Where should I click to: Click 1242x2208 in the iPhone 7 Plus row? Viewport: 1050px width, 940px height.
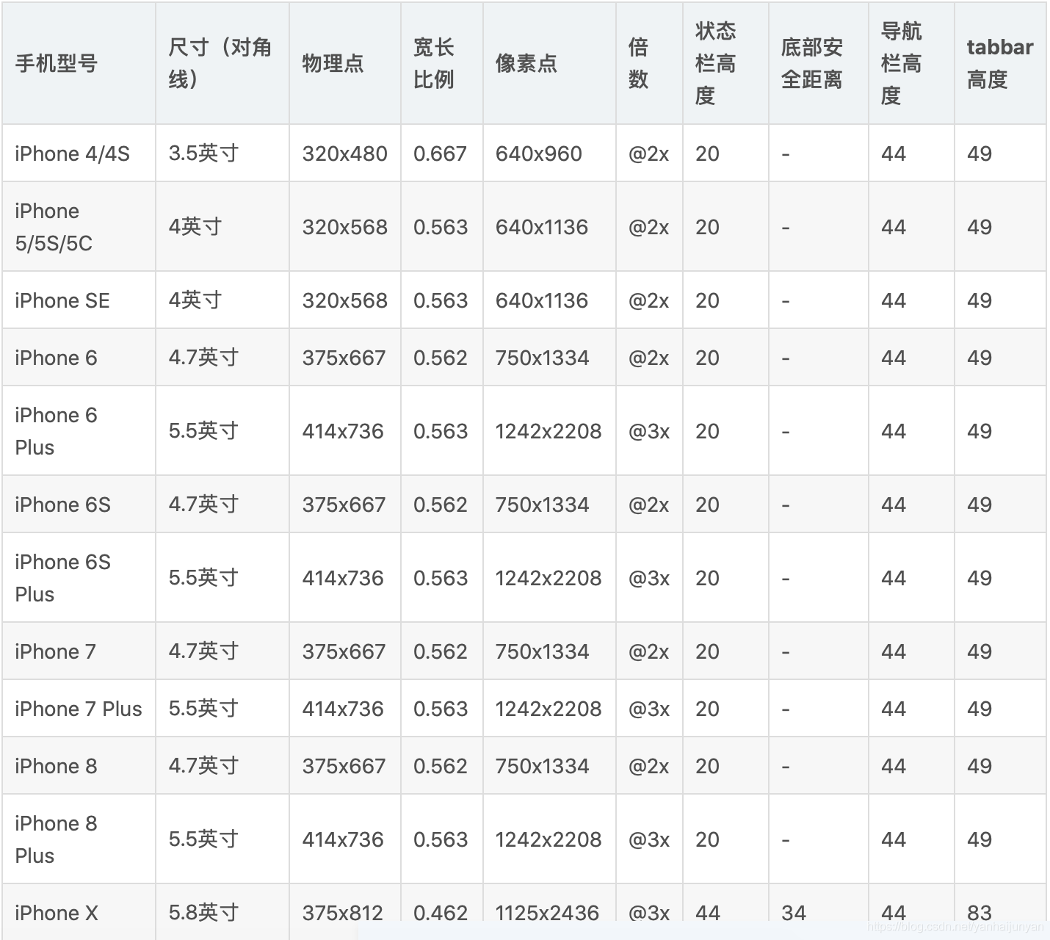pyautogui.click(x=548, y=709)
